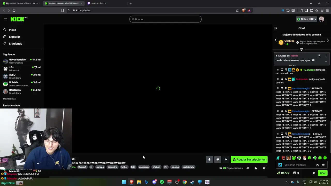
Task: Click Mostrar más in the Siguiendo list
Action: click(x=9, y=99)
